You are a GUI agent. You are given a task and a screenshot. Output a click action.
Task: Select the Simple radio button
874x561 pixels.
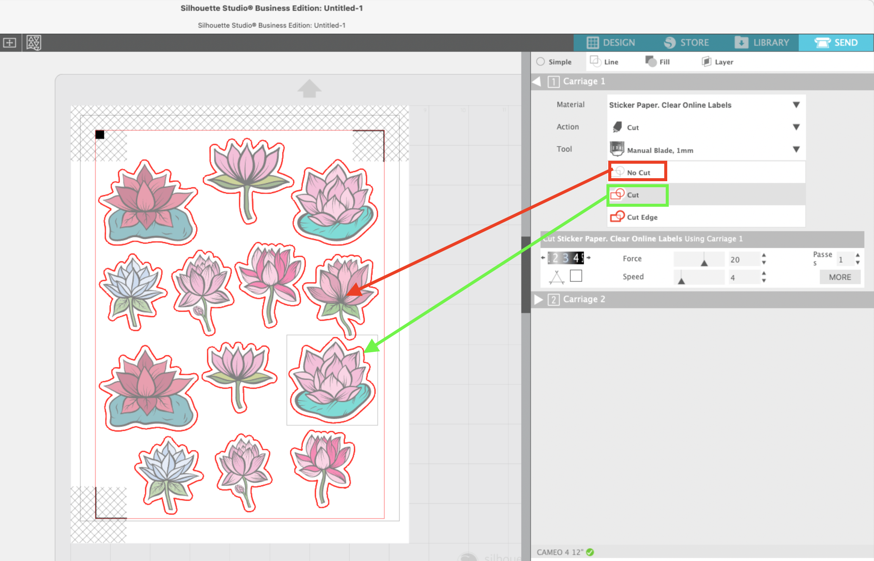click(x=541, y=62)
